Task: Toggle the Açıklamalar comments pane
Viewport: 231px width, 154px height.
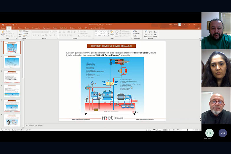Action: coord(158,130)
